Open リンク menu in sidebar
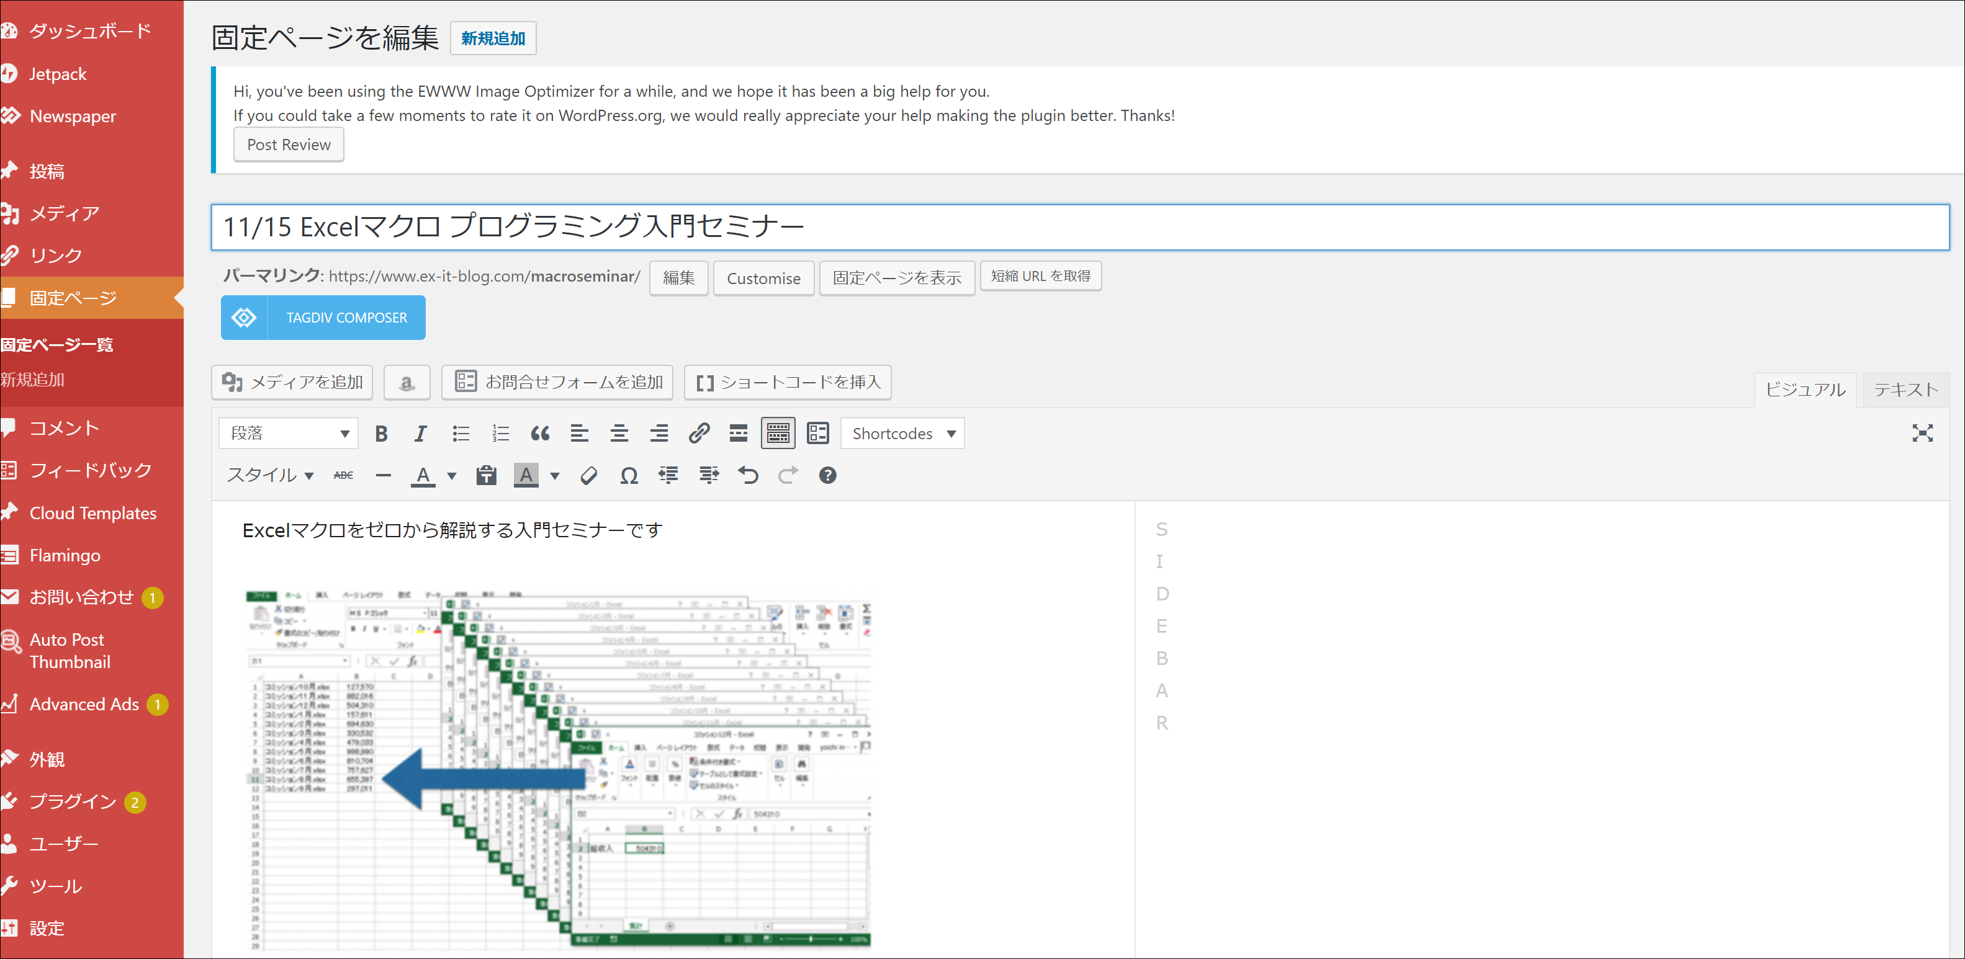This screenshot has width=1965, height=959. 56,256
